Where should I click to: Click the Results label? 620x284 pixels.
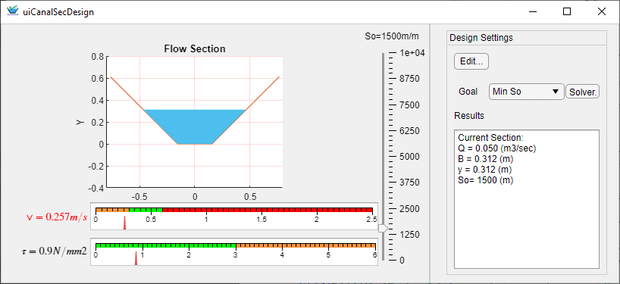pyautogui.click(x=469, y=116)
